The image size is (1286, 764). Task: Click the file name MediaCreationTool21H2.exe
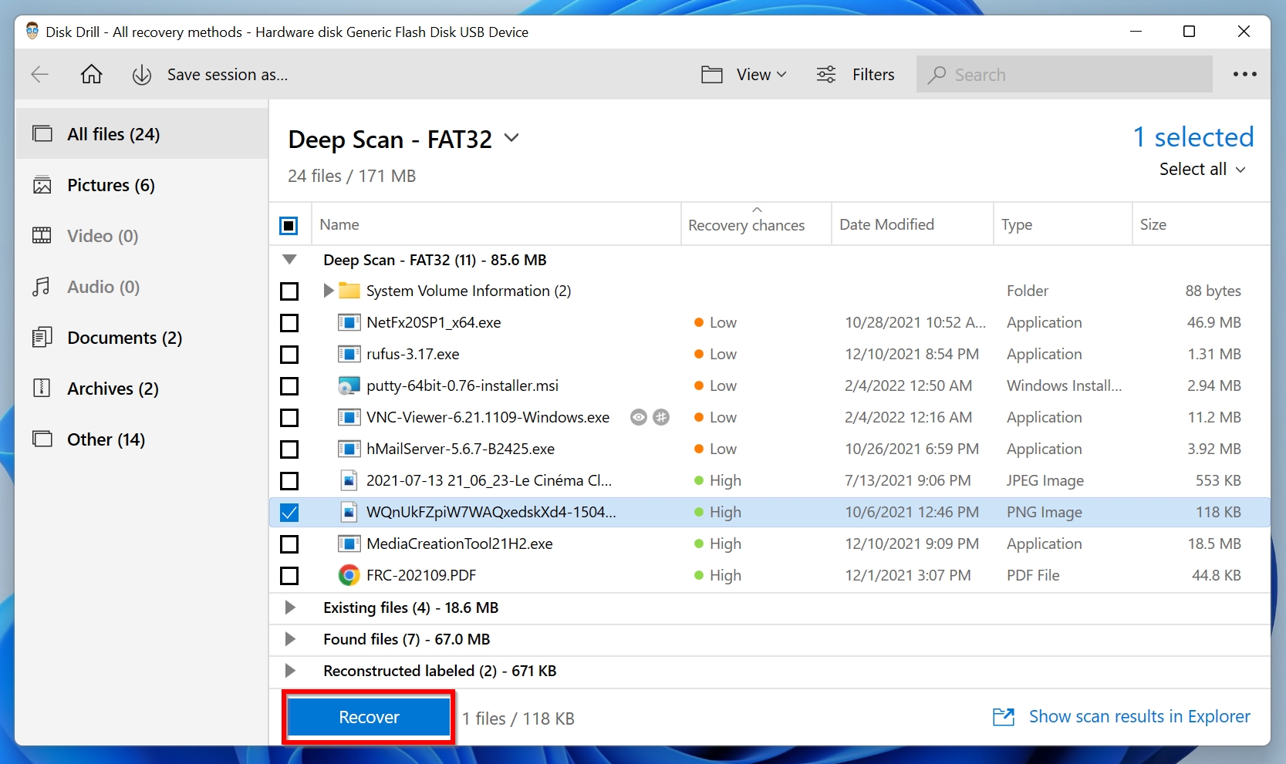[459, 544]
